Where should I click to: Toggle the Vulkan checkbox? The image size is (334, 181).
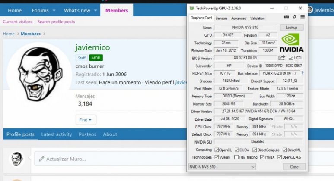(x=216, y=157)
